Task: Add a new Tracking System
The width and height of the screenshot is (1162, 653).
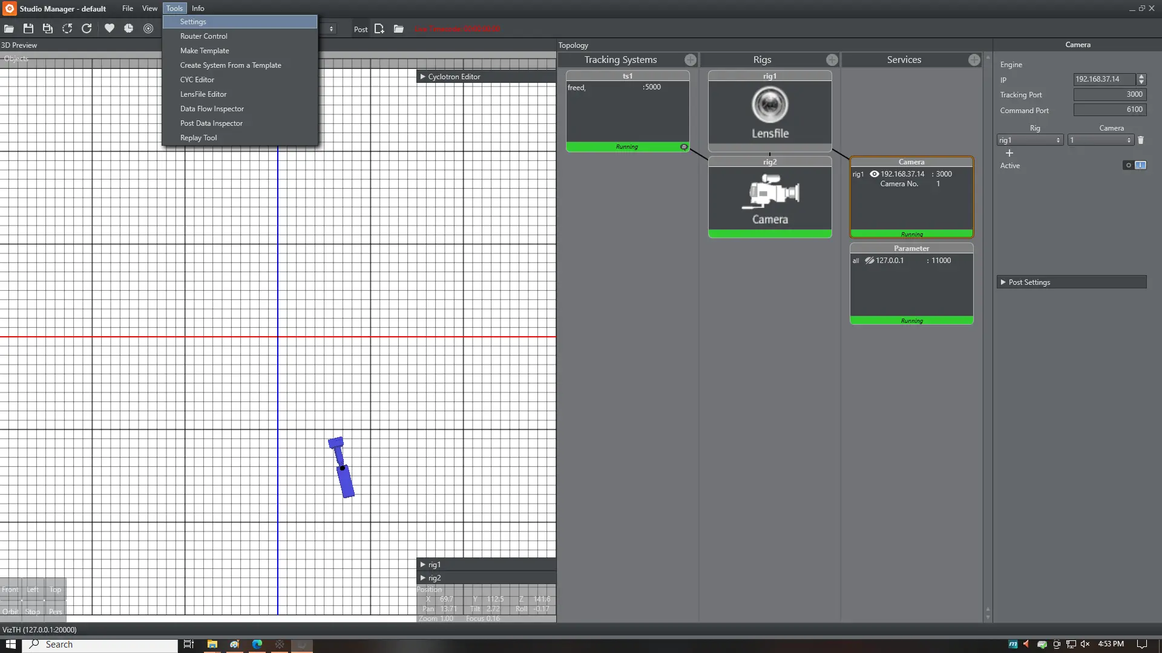Action: (690, 60)
